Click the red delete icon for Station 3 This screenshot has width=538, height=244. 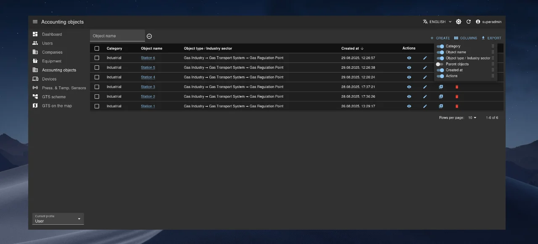(x=457, y=87)
